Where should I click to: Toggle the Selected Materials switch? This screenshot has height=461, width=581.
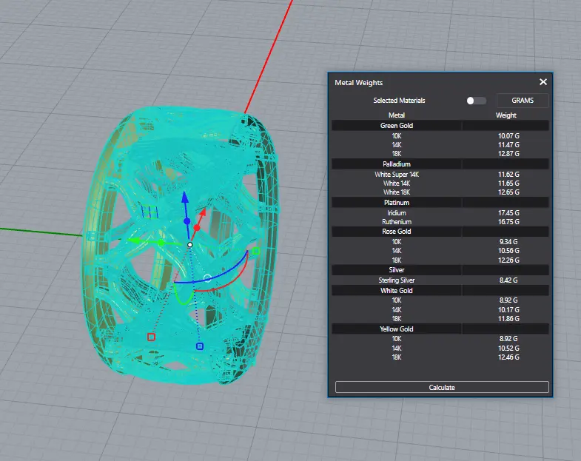476,101
